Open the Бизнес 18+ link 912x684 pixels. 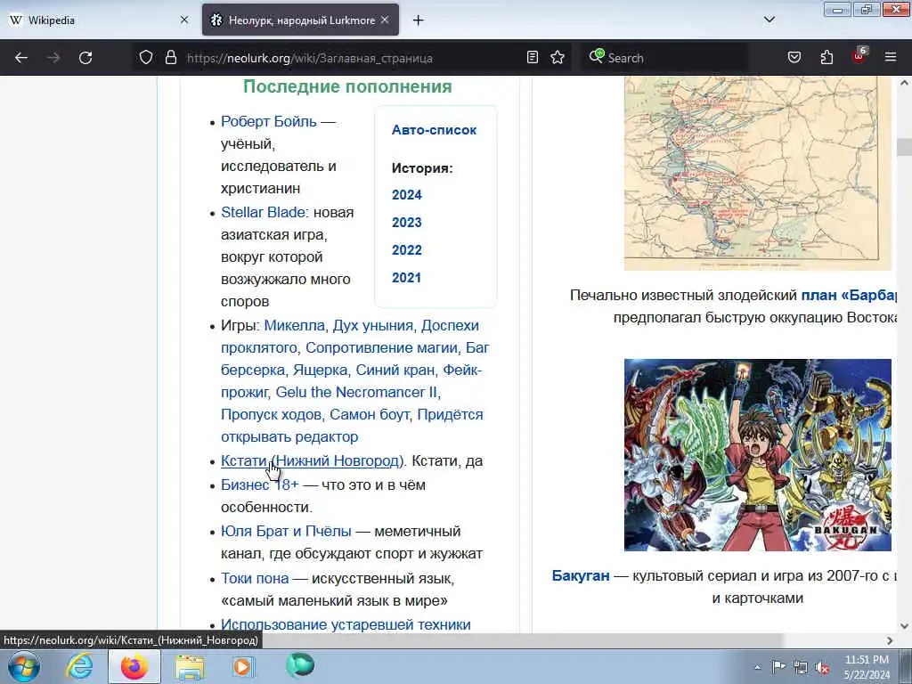(259, 485)
